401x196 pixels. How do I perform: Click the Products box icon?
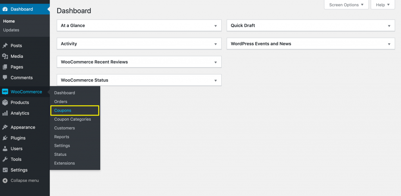(x=5, y=102)
